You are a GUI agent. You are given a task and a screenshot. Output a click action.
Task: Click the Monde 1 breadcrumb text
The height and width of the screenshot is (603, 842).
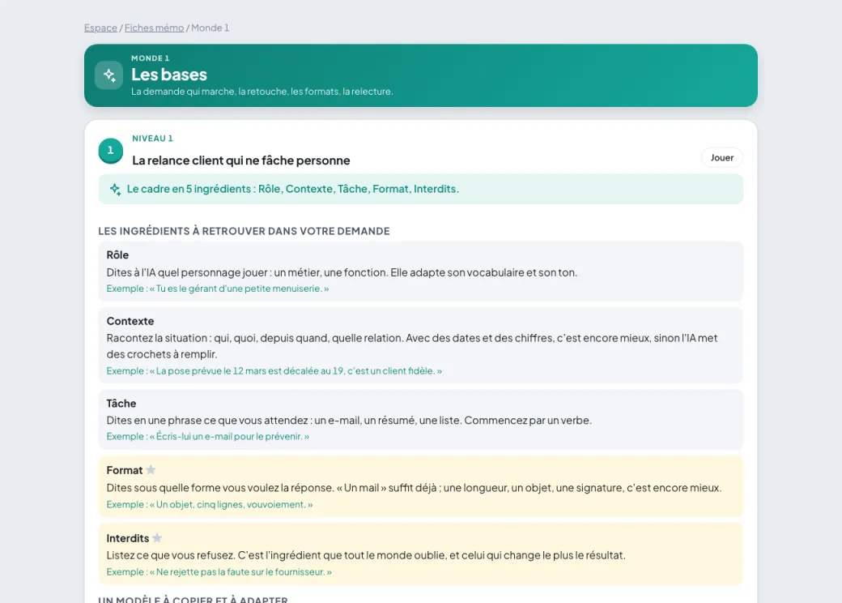point(210,28)
